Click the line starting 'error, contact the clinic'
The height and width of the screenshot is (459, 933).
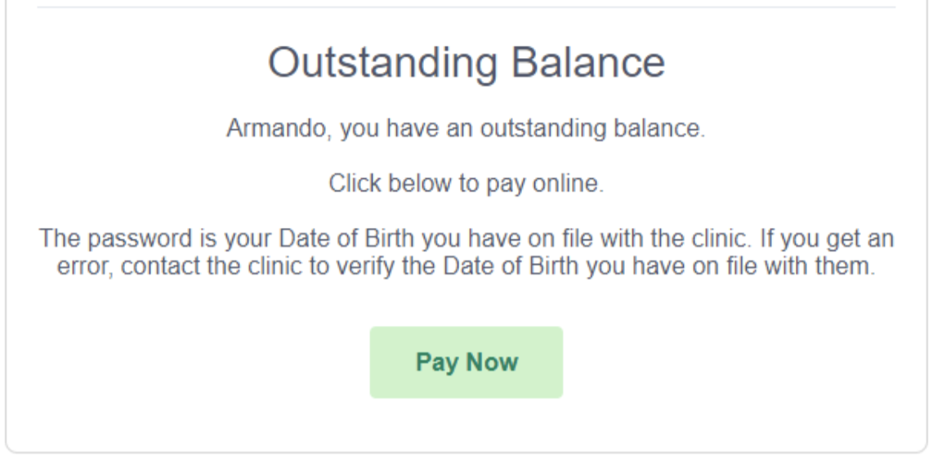(466, 265)
